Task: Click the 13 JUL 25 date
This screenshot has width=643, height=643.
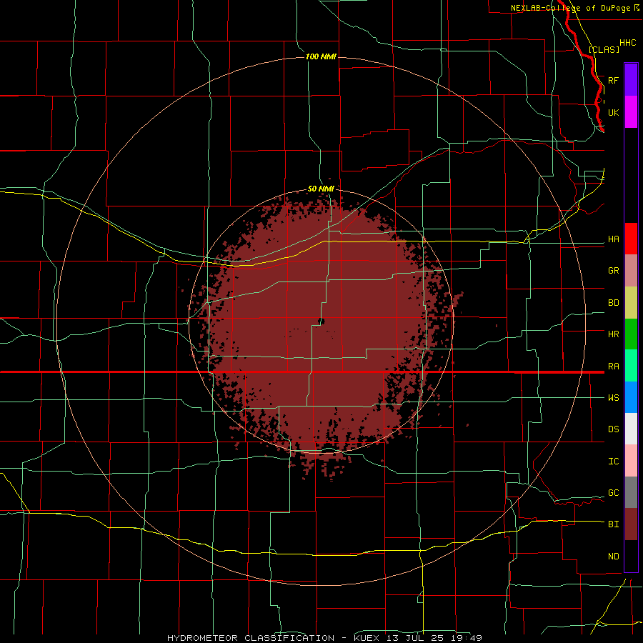Action: pyautogui.click(x=414, y=638)
